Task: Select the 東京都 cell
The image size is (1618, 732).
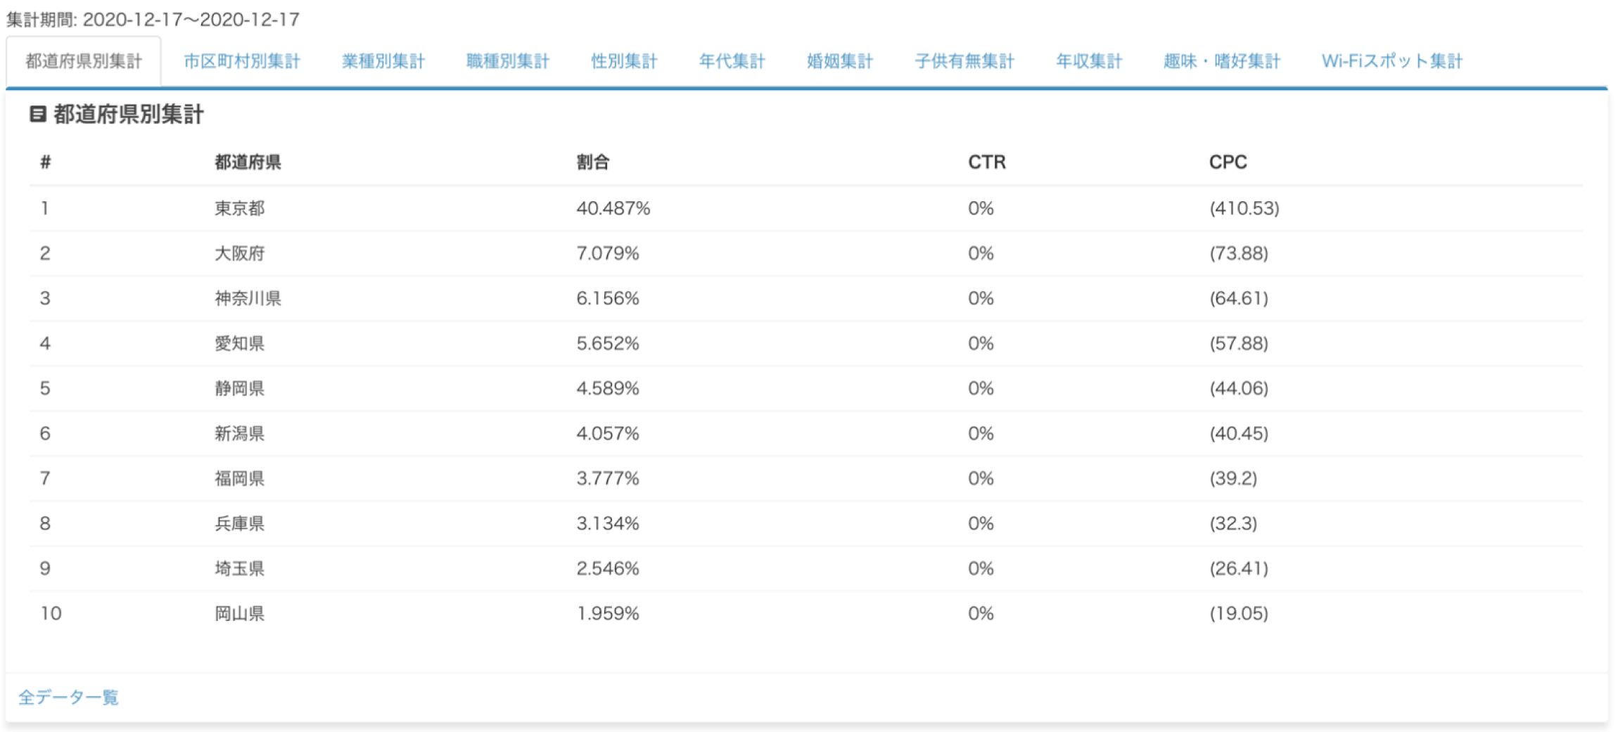Action: coord(239,208)
